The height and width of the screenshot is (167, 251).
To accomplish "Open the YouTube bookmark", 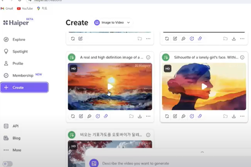I will point(25,8).
